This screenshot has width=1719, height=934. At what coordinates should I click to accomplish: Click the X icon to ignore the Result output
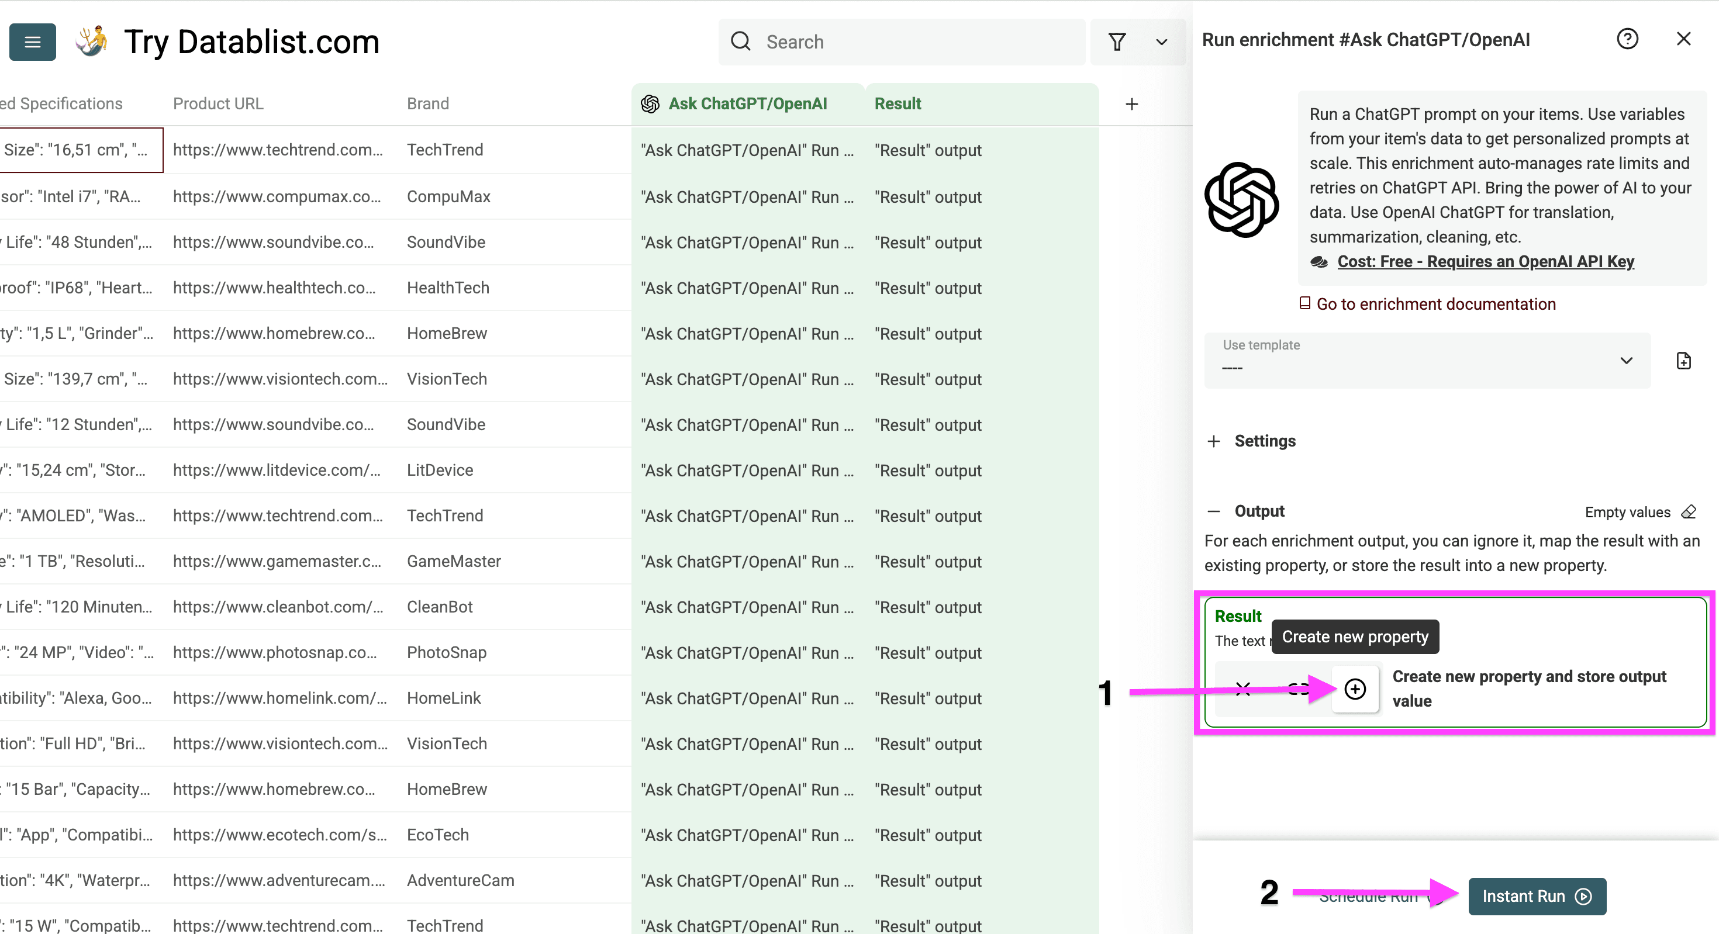(1242, 690)
